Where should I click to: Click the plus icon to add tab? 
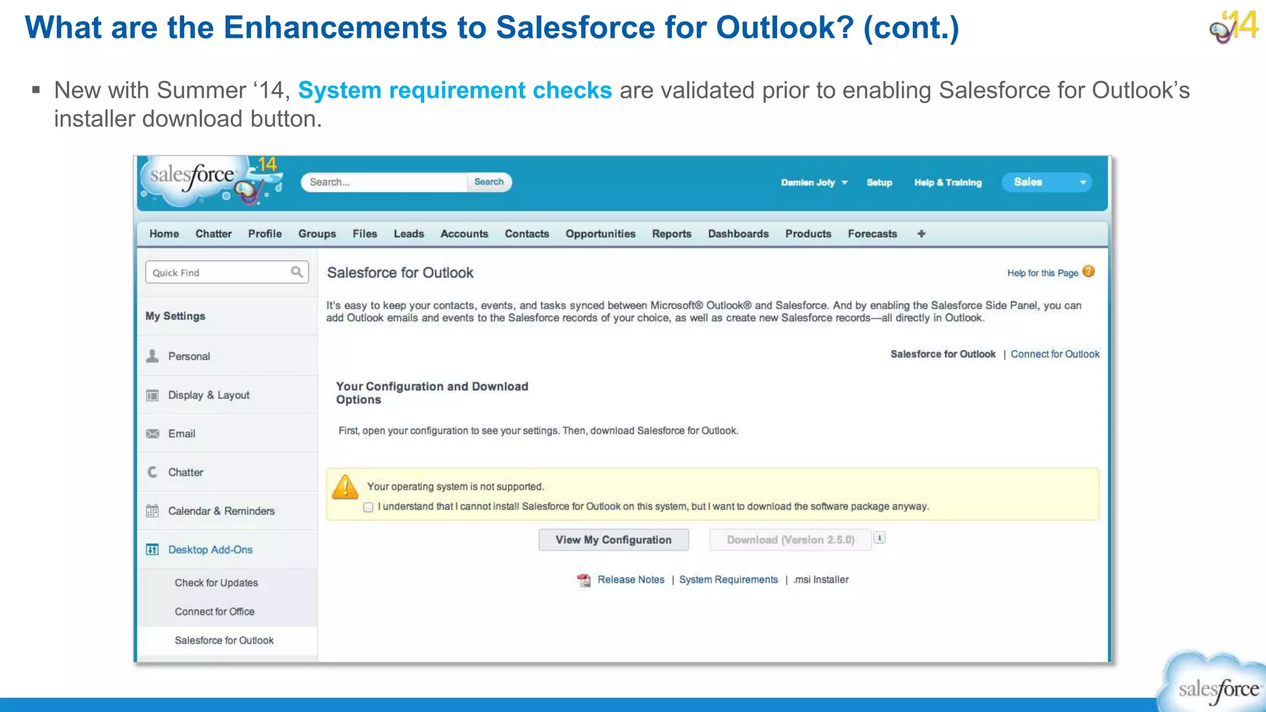921,234
